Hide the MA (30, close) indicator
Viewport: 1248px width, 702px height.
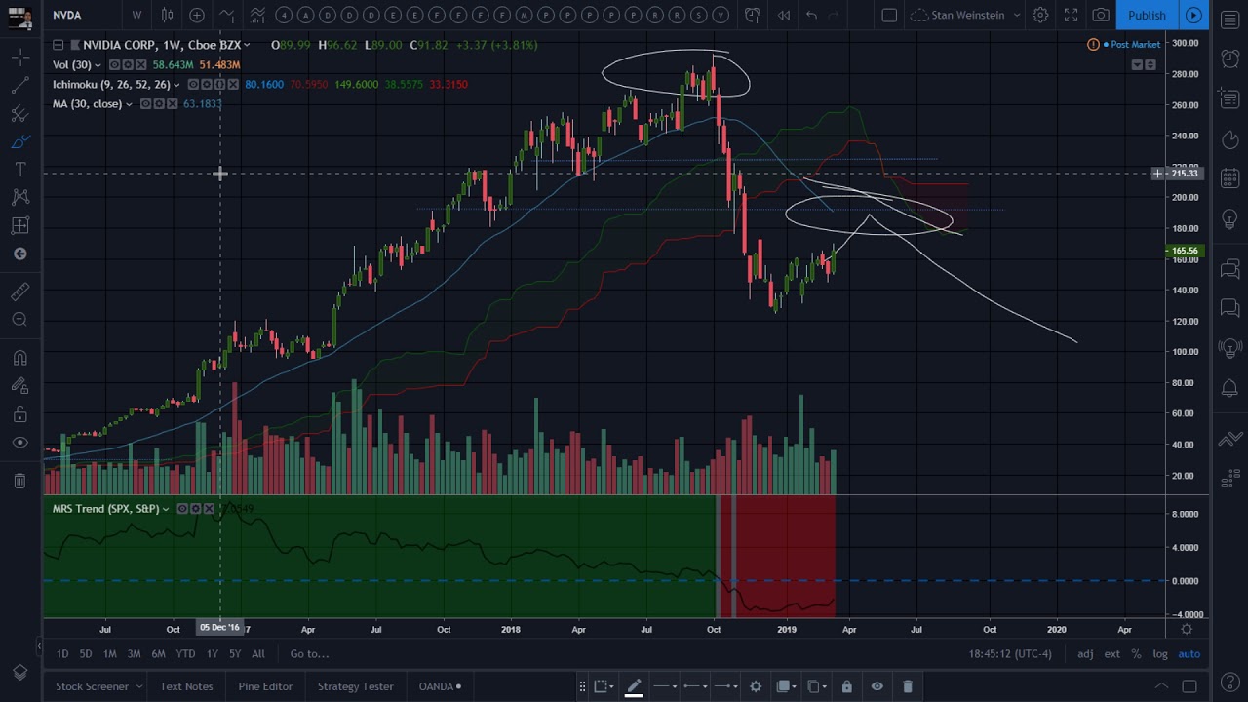tap(145, 103)
